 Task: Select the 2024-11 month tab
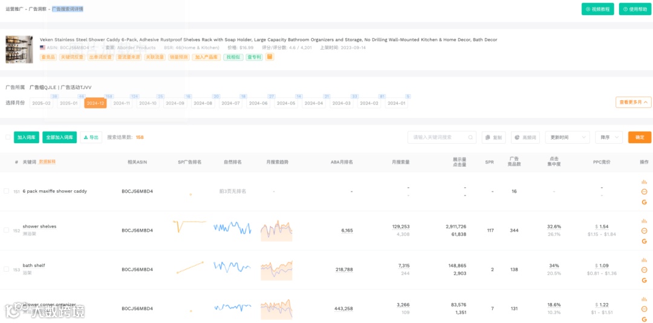click(x=122, y=103)
